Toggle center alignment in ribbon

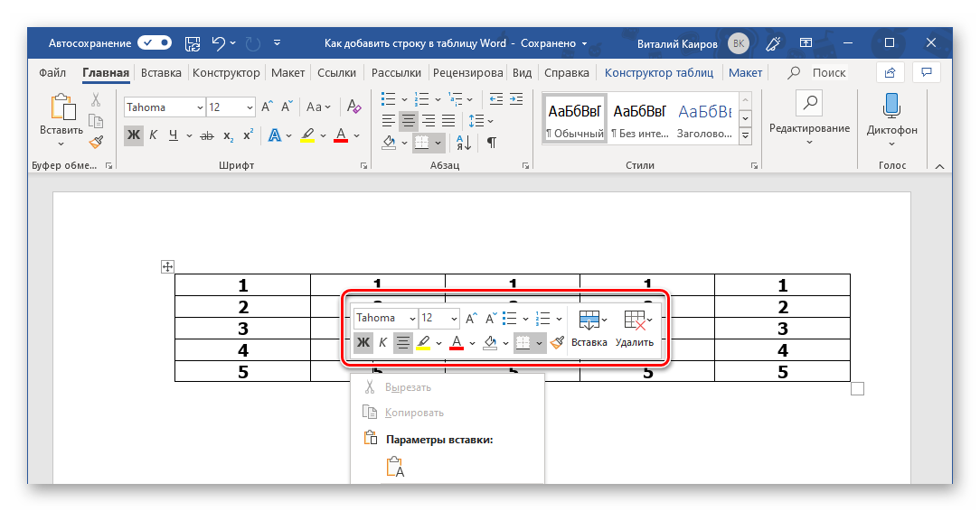(408, 120)
